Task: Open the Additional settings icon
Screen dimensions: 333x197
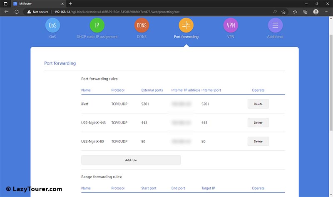Action: point(275,25)
